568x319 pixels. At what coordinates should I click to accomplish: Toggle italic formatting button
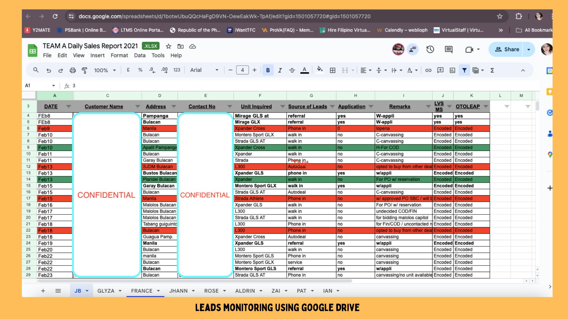click(280, 70)
